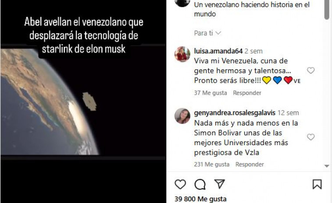Reply to genyandrea.rosalesgalavis's comment
332x203 pixels.
click(x=250, y=164)
